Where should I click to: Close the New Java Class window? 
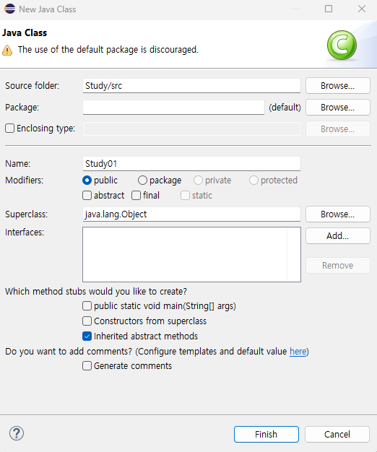coord(362,9)
